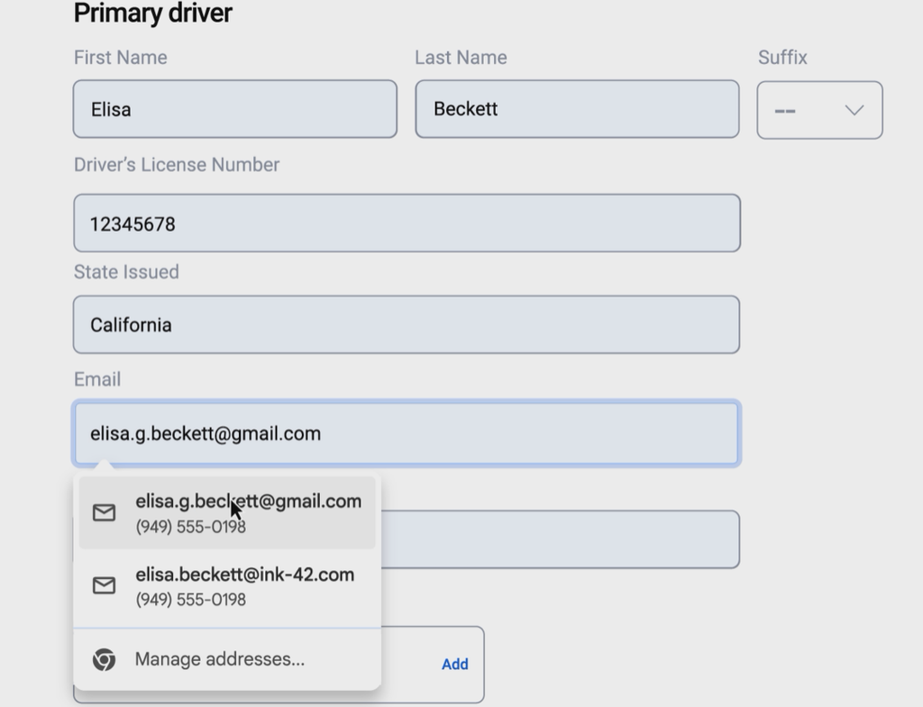Click the partially hidden field below Email
The image size is (923, 707).
(559, 539)
